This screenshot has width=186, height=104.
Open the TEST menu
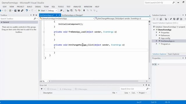pyautogui.click(x=68, y=7)
